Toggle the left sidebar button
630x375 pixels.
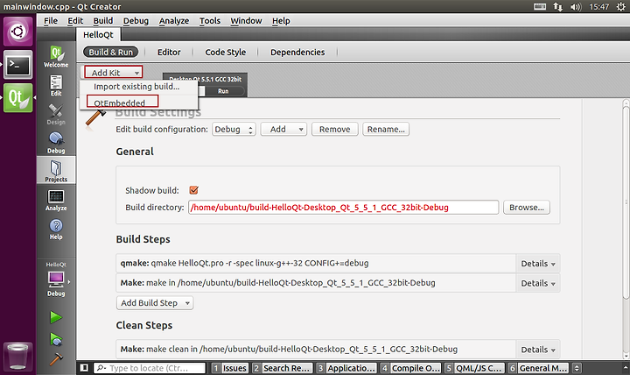pyautogui.click(x=84, y=368)
